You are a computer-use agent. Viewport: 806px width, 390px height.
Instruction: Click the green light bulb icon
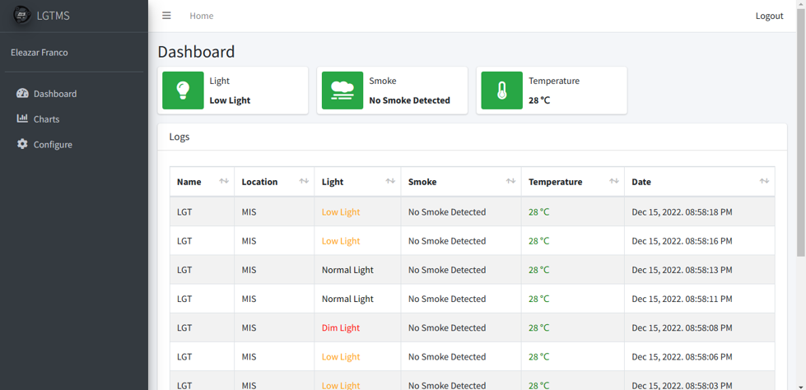point(183,91)
